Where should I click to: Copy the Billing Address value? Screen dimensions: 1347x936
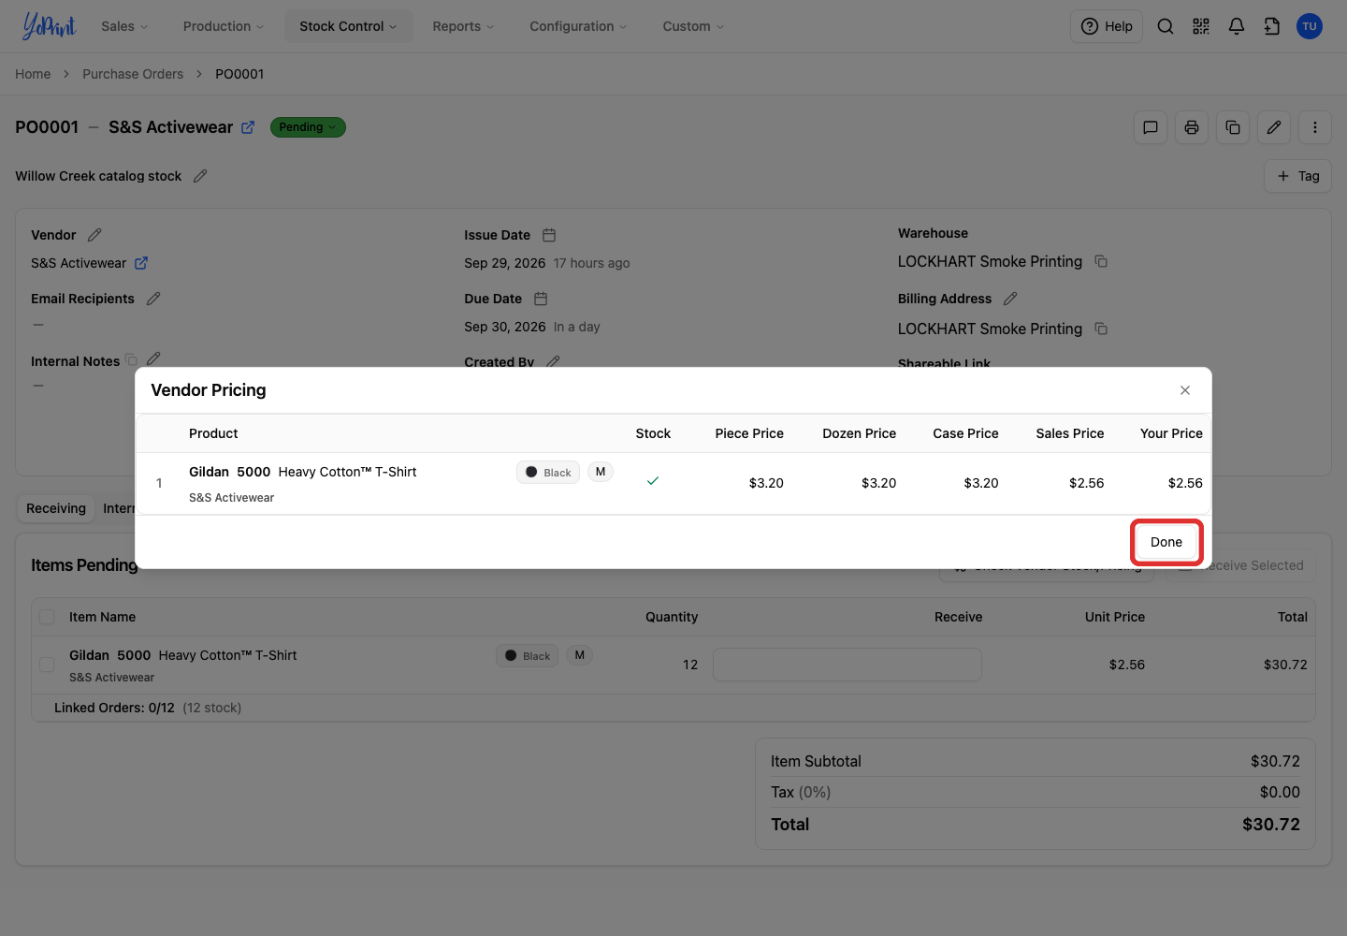click(x=1101, y=329)
